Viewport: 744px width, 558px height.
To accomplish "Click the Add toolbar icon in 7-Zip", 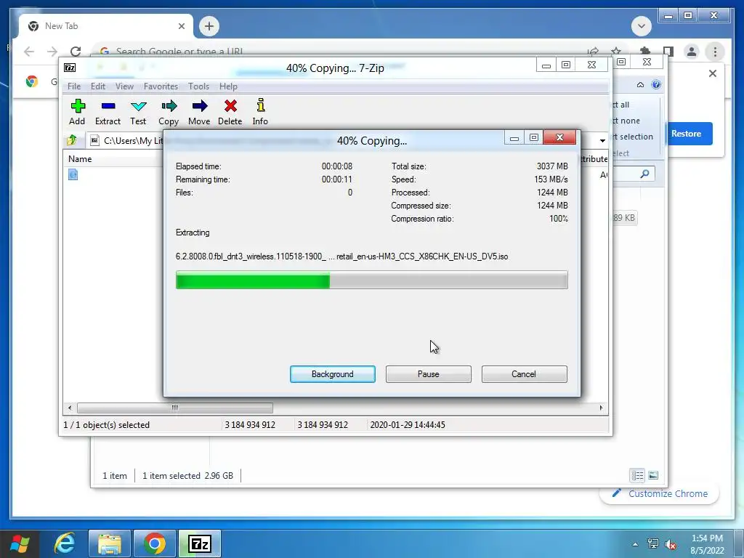I will [x=77, y=112].
